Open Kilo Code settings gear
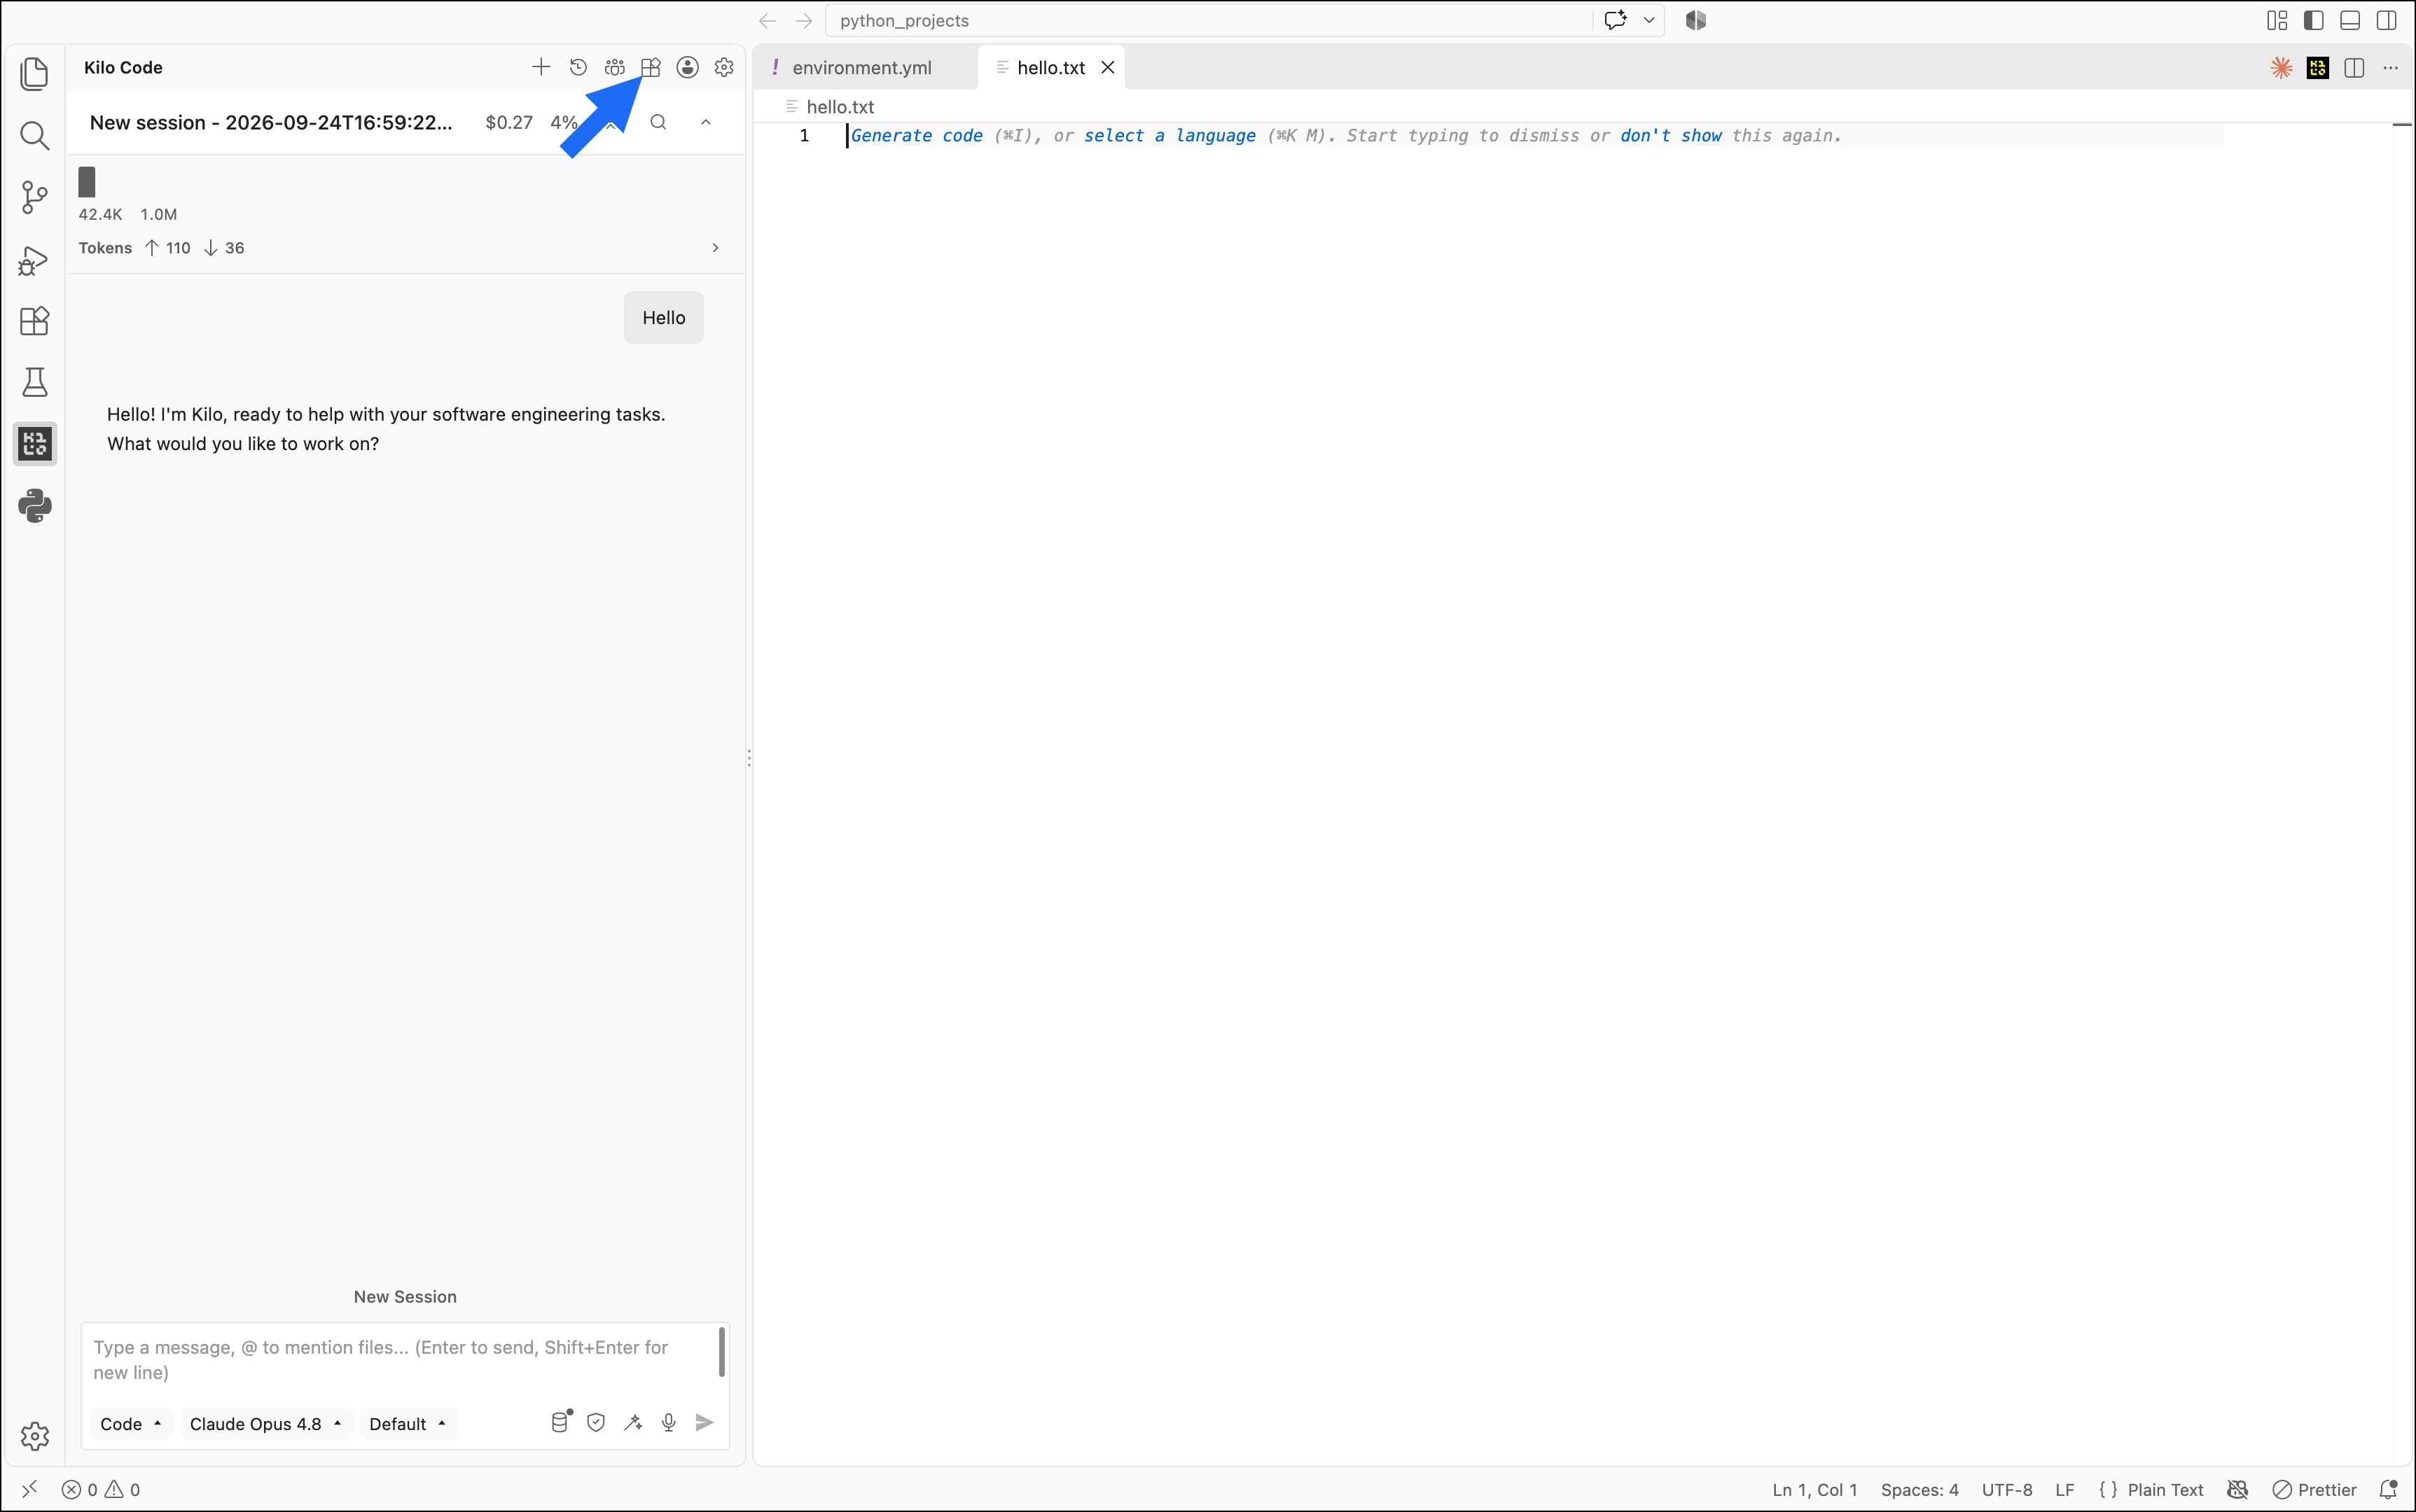Screen dimensions: 2416x1512 click(724, 67)
